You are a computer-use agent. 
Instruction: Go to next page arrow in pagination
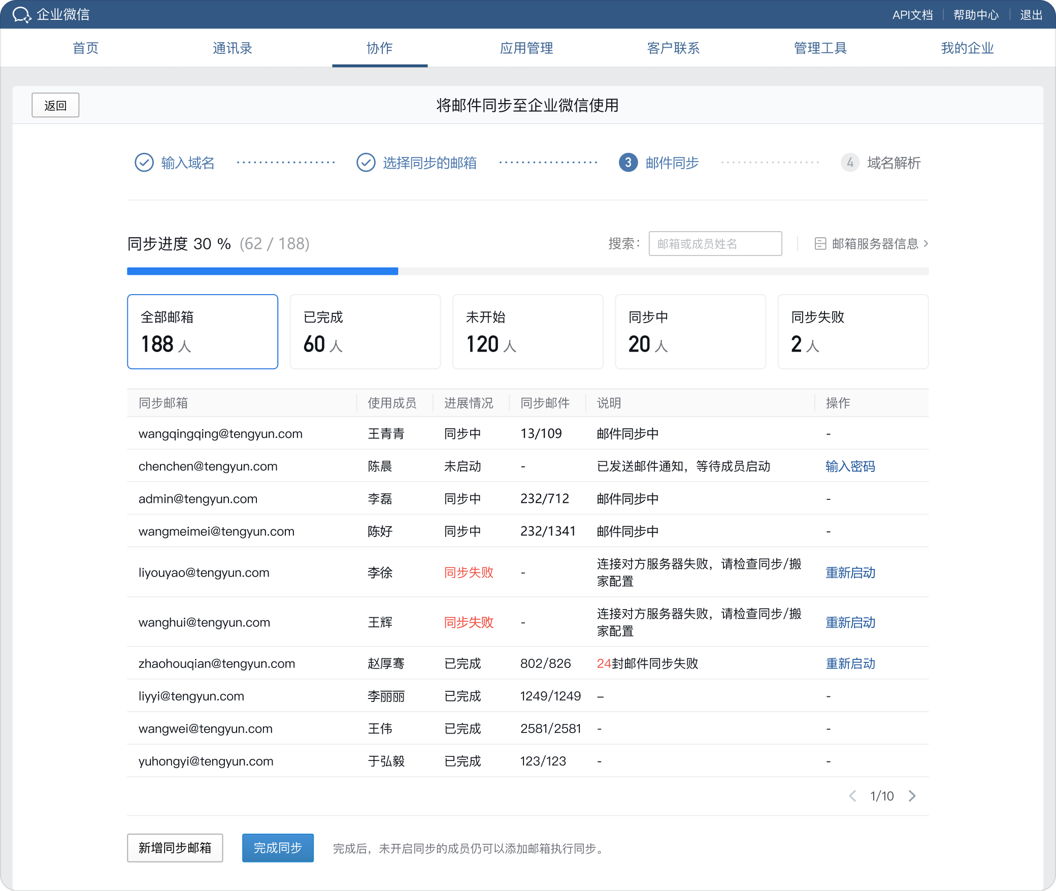[x=912, y=796]
